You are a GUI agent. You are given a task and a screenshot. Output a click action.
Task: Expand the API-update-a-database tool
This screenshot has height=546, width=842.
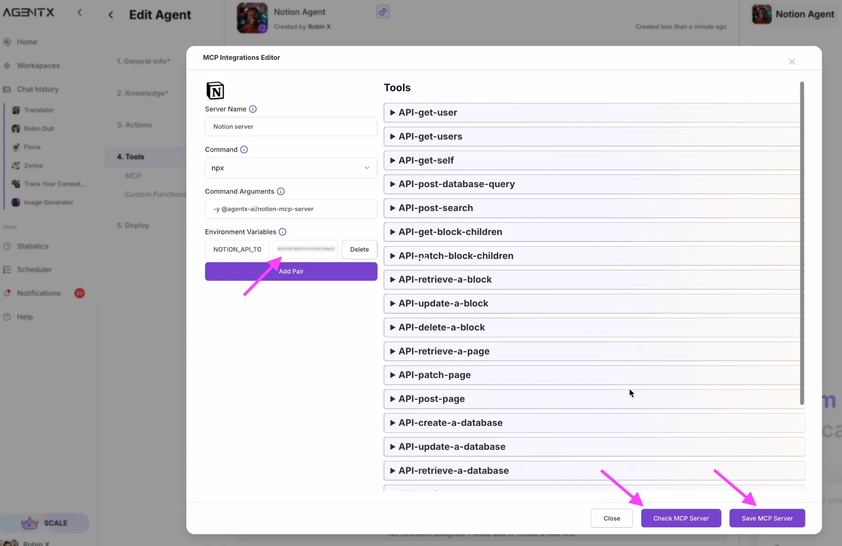coord(594,447)
